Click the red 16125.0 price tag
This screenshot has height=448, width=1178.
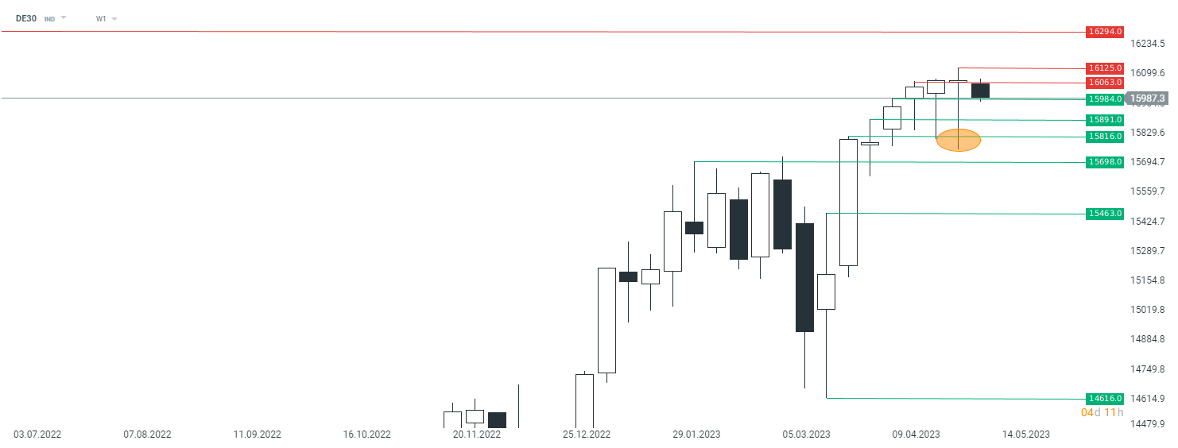(x=1105, y=68)
